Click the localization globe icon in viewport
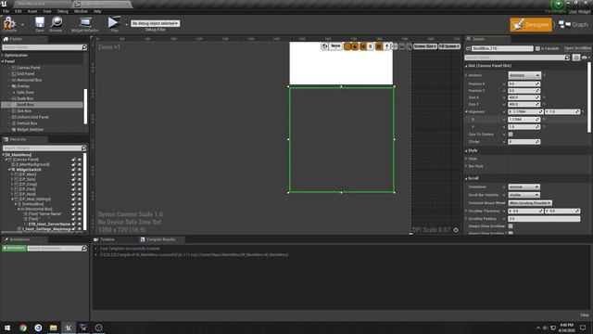 pyautogui.click(x=324, y=46)
